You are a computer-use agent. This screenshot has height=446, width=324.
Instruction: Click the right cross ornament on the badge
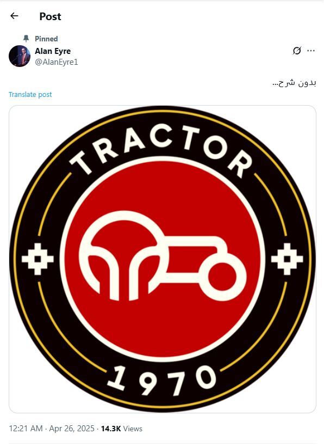(x=287, y=259)
